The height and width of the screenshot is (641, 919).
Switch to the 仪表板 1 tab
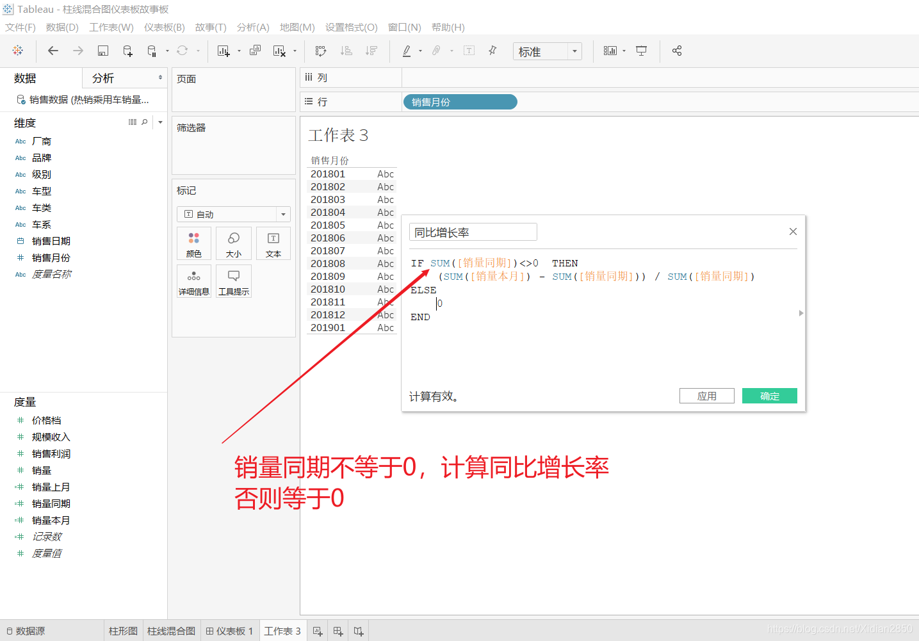(230, 631)
